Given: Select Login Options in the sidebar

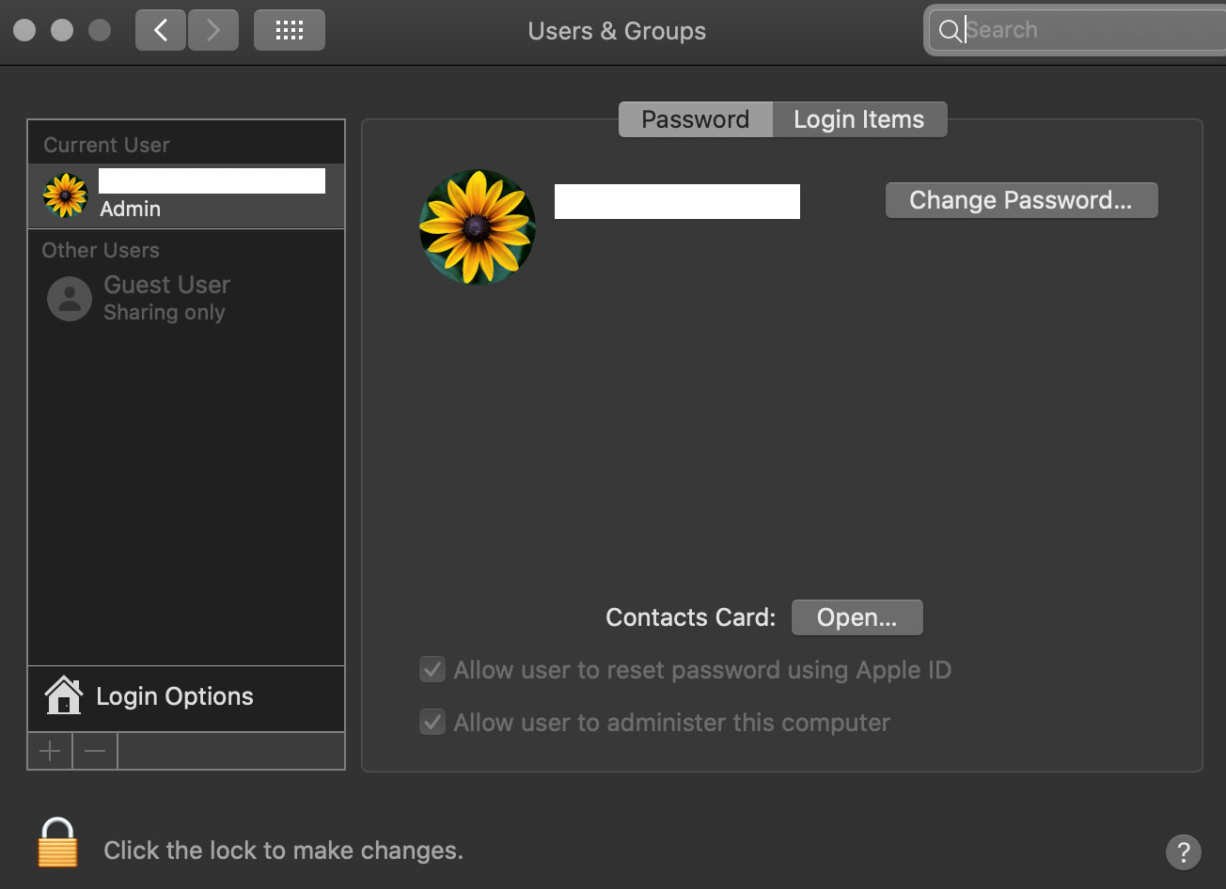Looking at the screenshot, I should pos(186,698).
